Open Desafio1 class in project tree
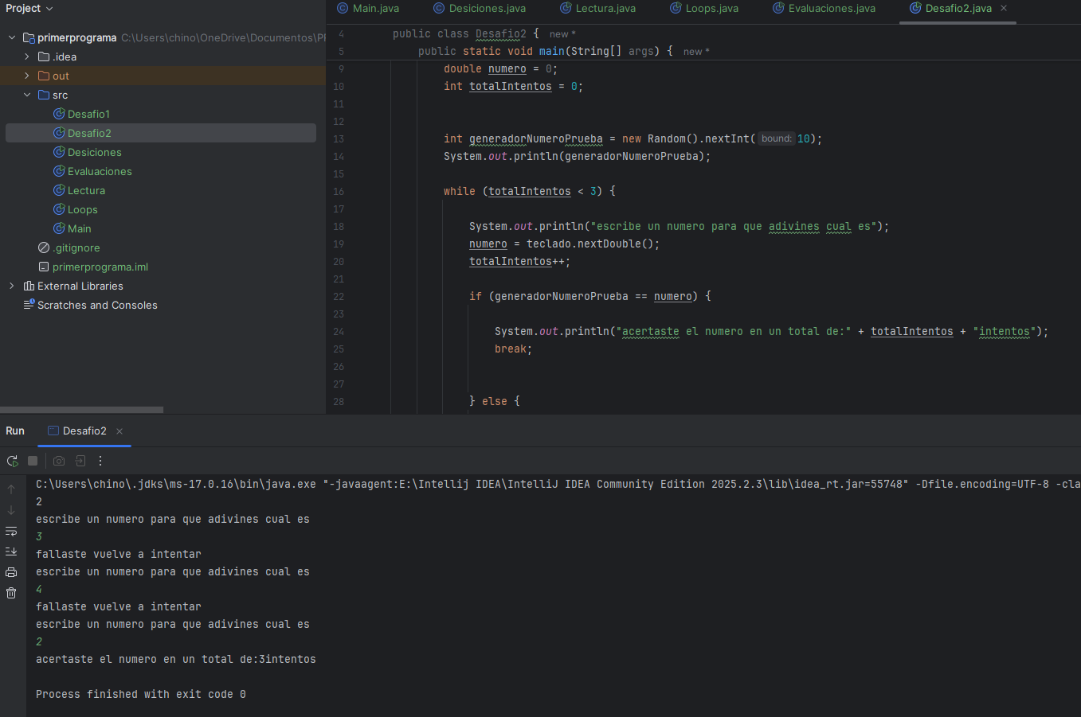 pos(88,114)
